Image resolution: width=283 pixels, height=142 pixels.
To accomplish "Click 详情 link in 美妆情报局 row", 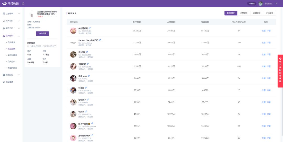I will pyautogui.click(x=269, y=31).
